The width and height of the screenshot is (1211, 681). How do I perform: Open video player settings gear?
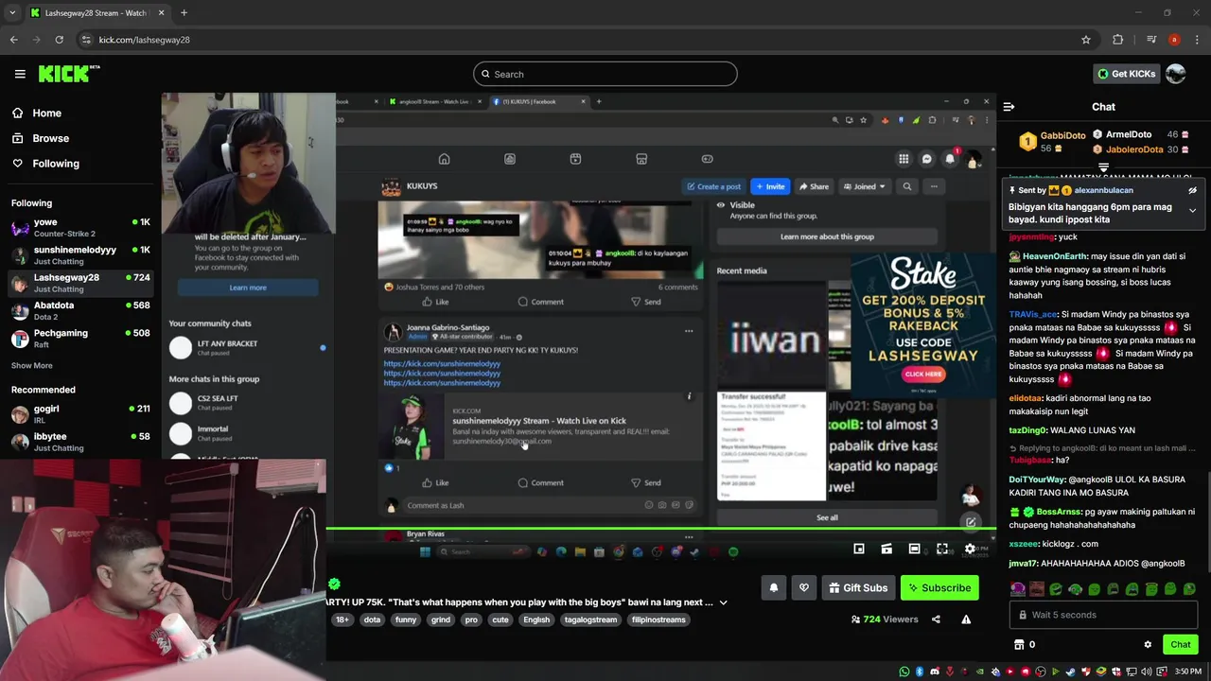970,549
